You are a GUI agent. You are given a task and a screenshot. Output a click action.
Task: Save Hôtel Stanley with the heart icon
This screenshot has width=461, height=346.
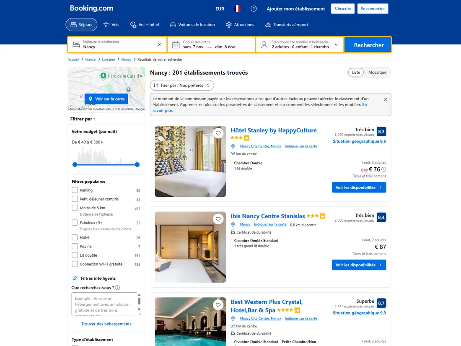coord(218,133)
